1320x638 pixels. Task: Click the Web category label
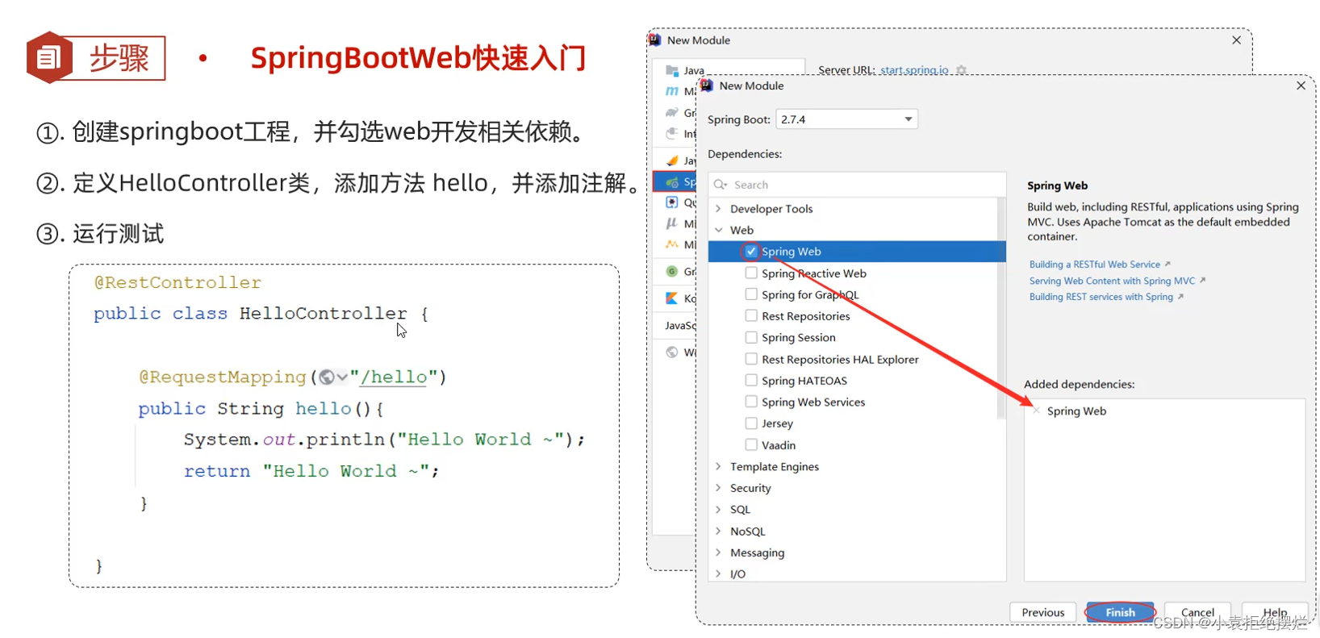[741, 230]
